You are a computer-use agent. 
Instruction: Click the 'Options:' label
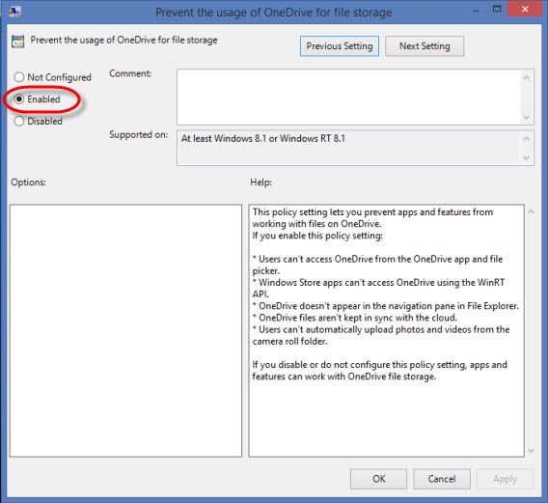(x=28, y=182)
